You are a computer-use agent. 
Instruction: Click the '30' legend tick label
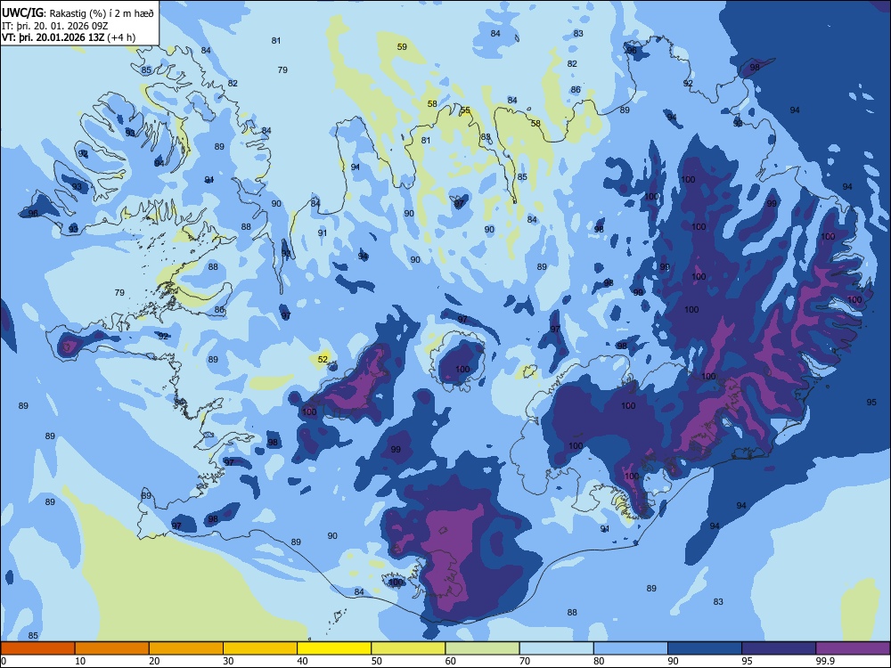[228, 661]
